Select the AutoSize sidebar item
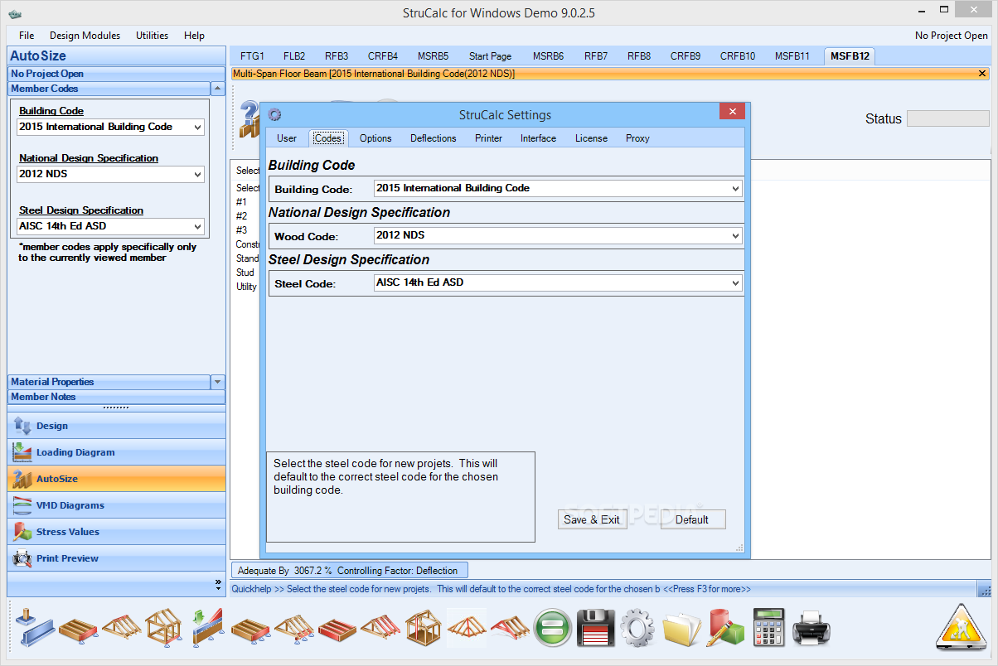 [x=116, y=479]
